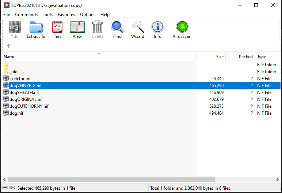Sort by the Packed column header
This screenshot has width=282, height=193.
240,57
